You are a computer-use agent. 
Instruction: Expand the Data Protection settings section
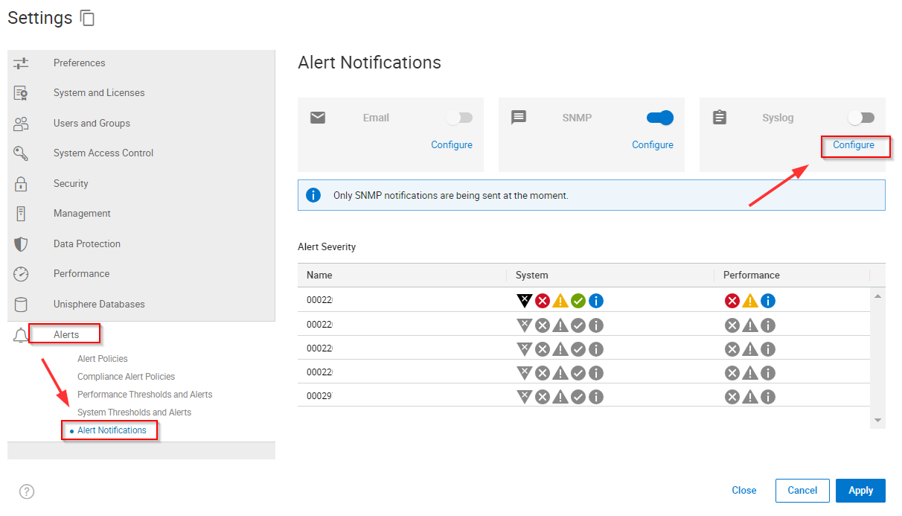pyautogui.click(x=86, y=243)
